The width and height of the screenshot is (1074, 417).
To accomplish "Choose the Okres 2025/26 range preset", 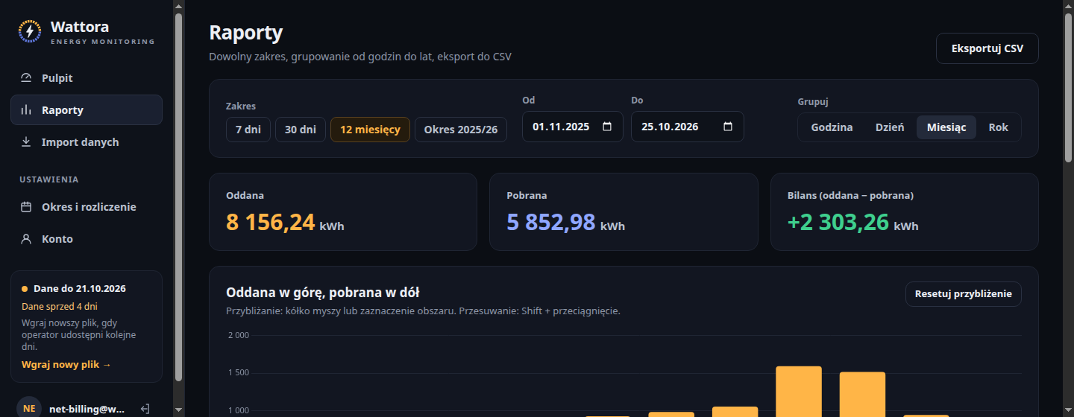I will click(461, 130).
